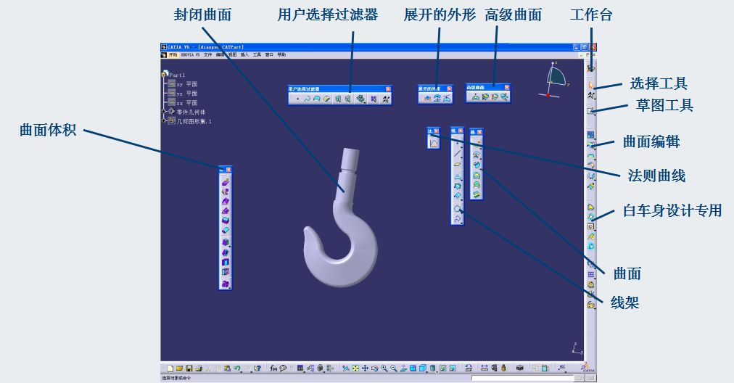Select the Rotate view tool
Viewport: 734px width, 383px height.
pyautogui.click(x=374, y=368)
